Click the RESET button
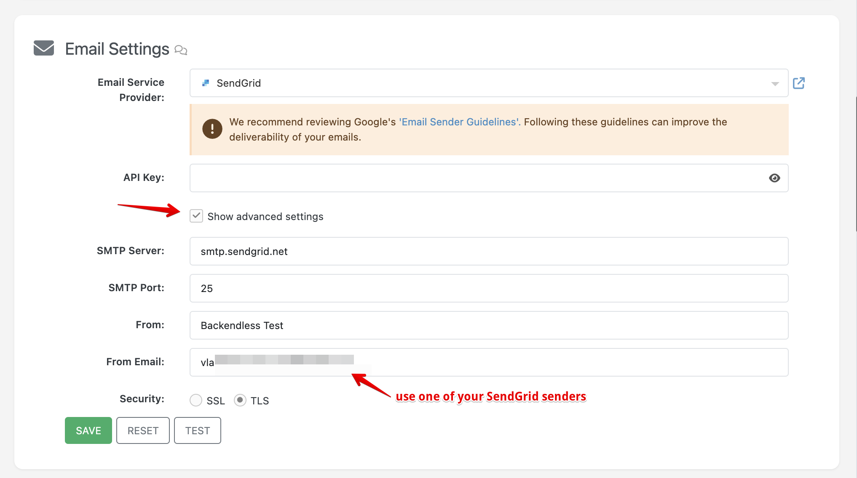The image size is (857, 478). click(x=143, y=430)
